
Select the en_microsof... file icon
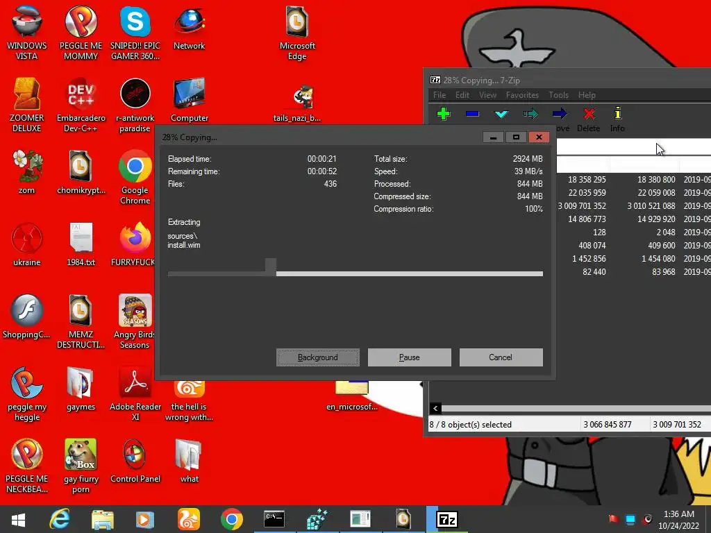352,395
